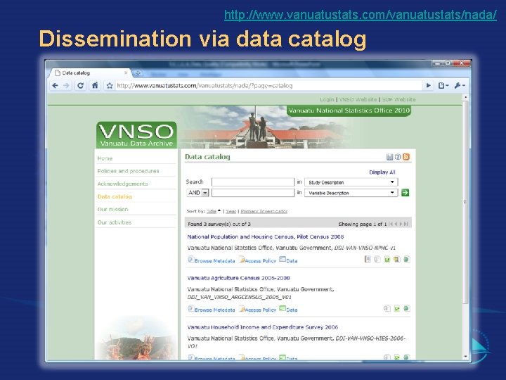Image resolution: width=506 pixels, height=380 pixels.
Task: Click the grey page icon in Pilot Census row
Action: click(377, 259)
